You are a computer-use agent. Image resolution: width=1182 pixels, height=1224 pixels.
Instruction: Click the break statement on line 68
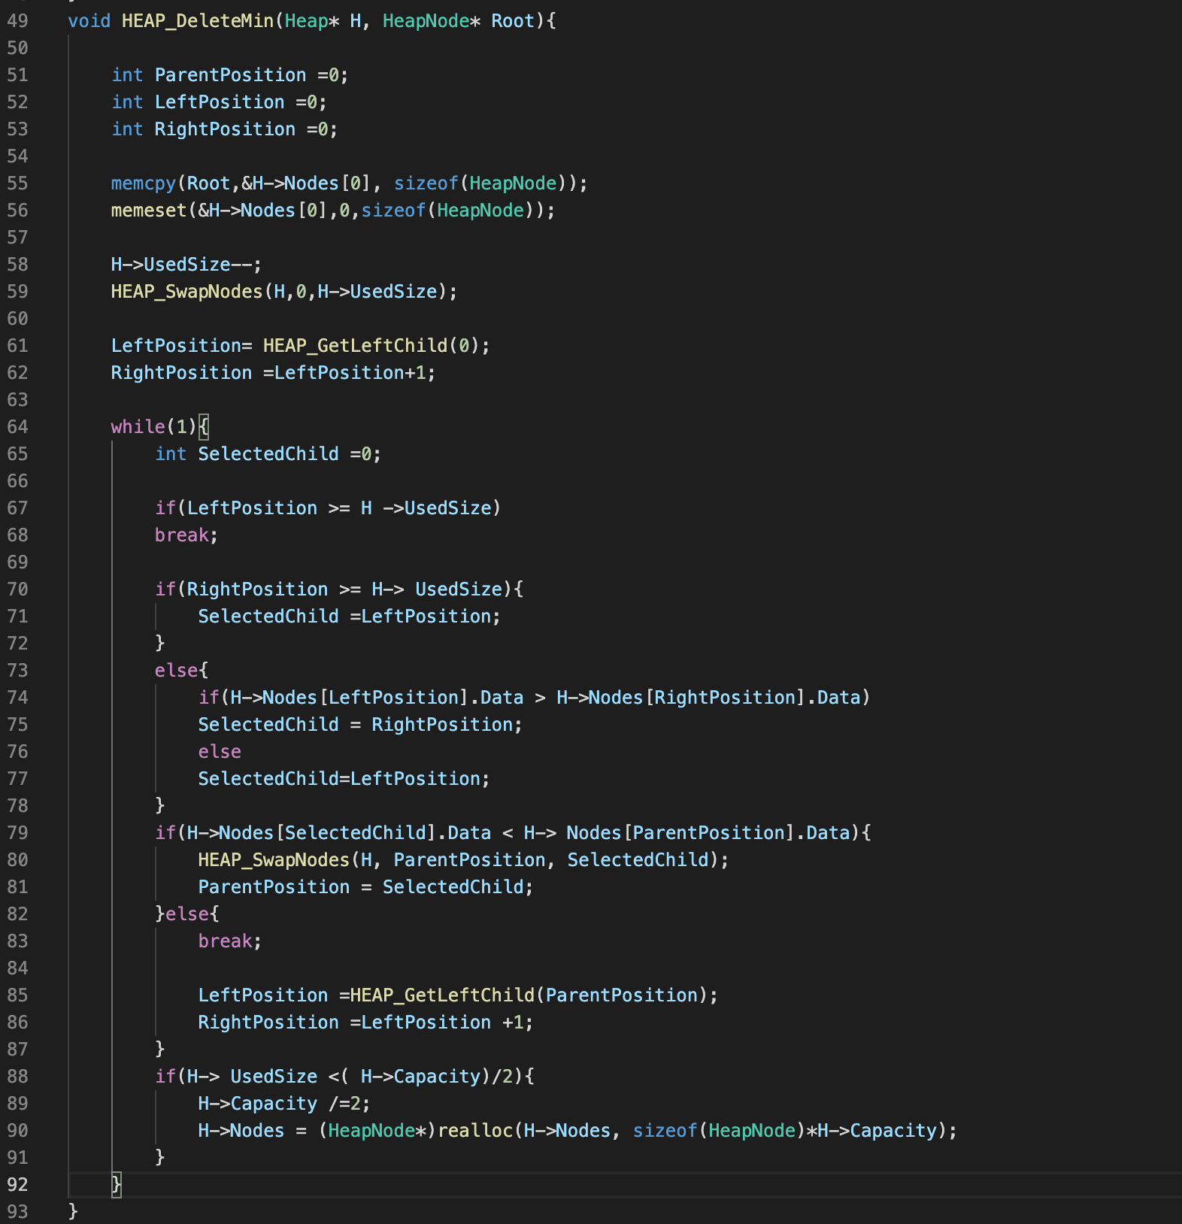[x=186, y=535]
